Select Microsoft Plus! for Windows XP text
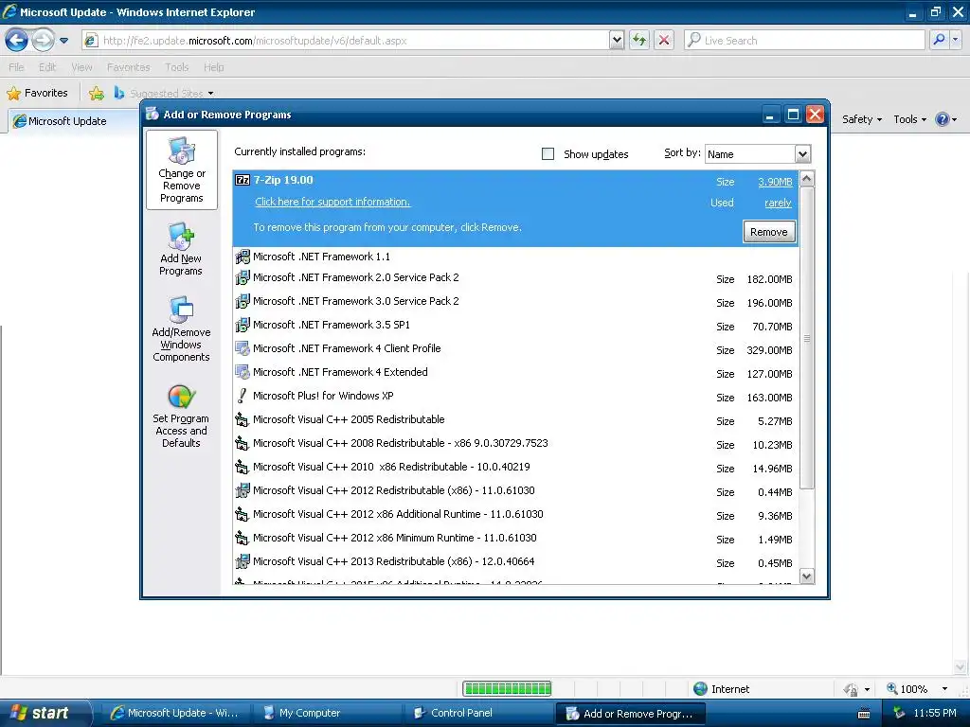This screenshot has height=727, width=970. [x=323, y=396]
